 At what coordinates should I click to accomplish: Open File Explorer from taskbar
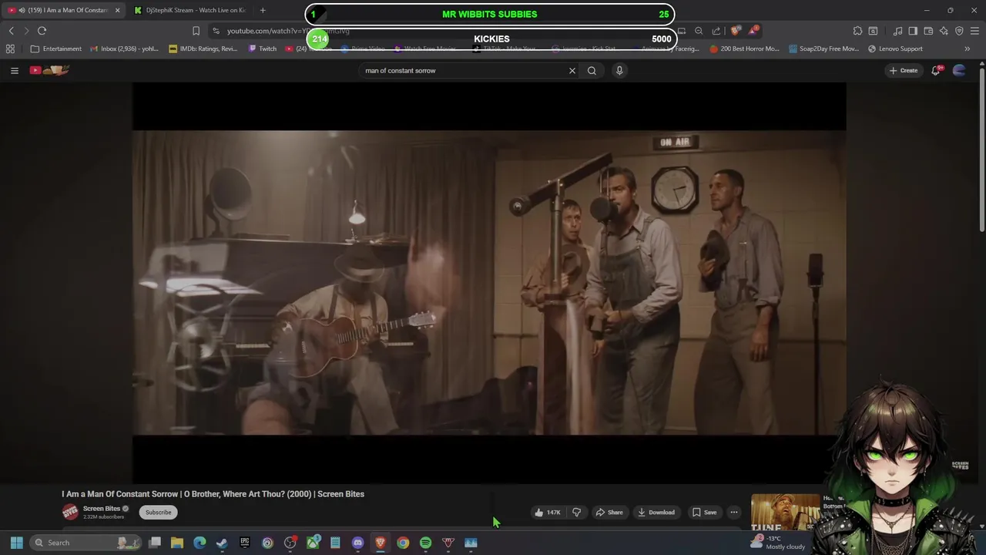point(177,543)
